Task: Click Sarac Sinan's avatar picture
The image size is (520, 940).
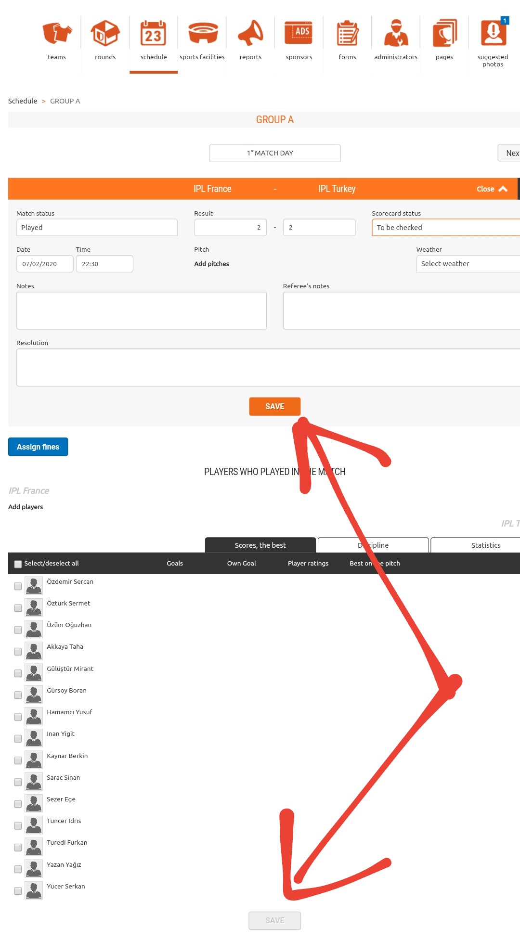Action: [34, 782]
